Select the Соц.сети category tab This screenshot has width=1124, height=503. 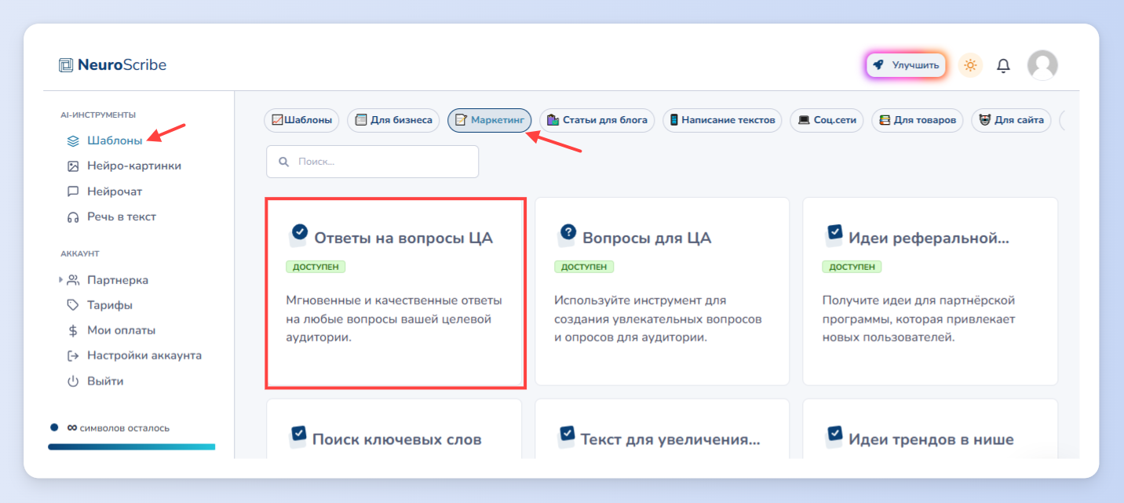827,120
